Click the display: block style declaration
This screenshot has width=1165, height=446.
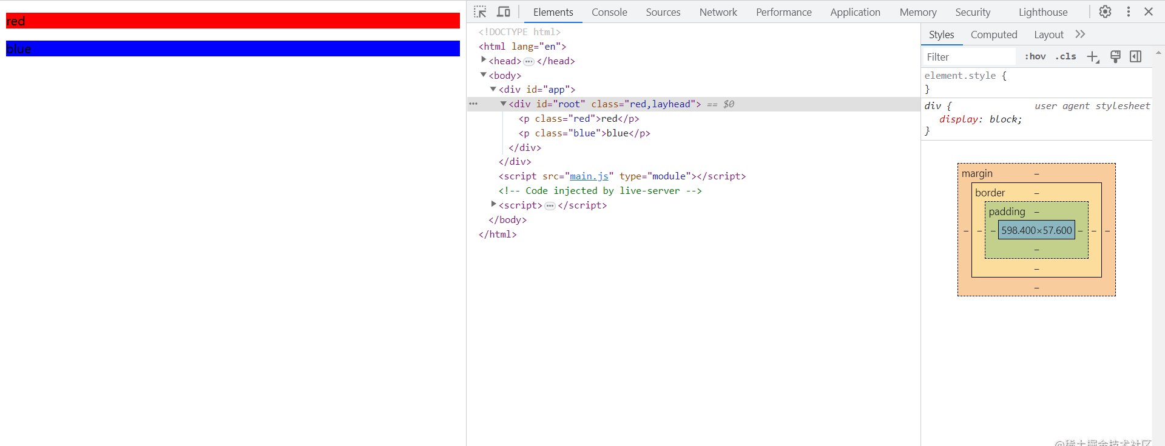[981, 119]
